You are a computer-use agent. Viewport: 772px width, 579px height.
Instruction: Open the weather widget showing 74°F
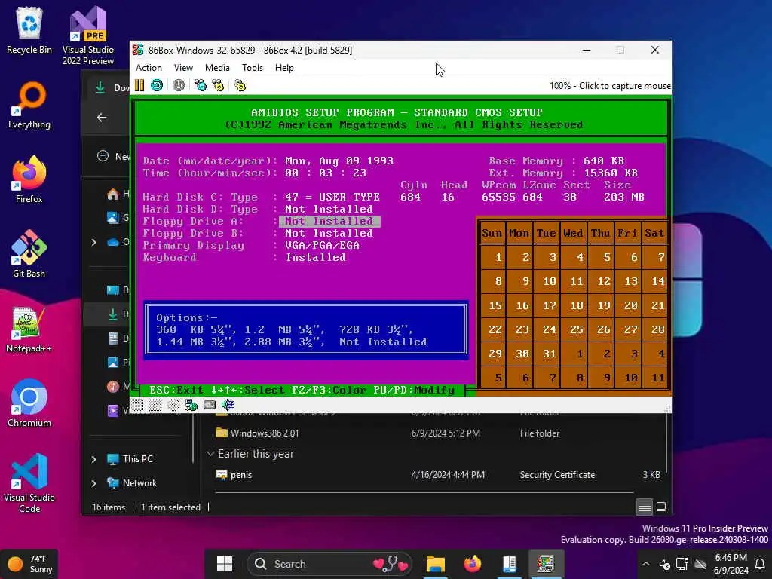coord(29,564)
